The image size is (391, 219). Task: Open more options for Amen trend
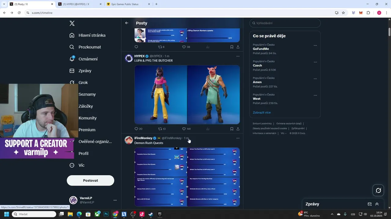coord(315,79)
